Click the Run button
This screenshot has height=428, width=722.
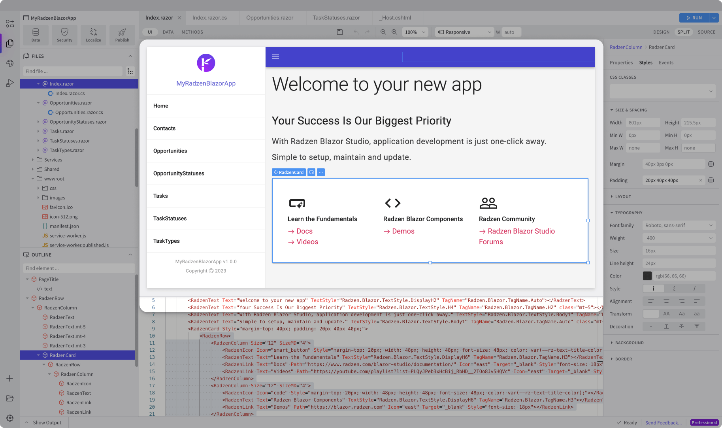(694, 18)
